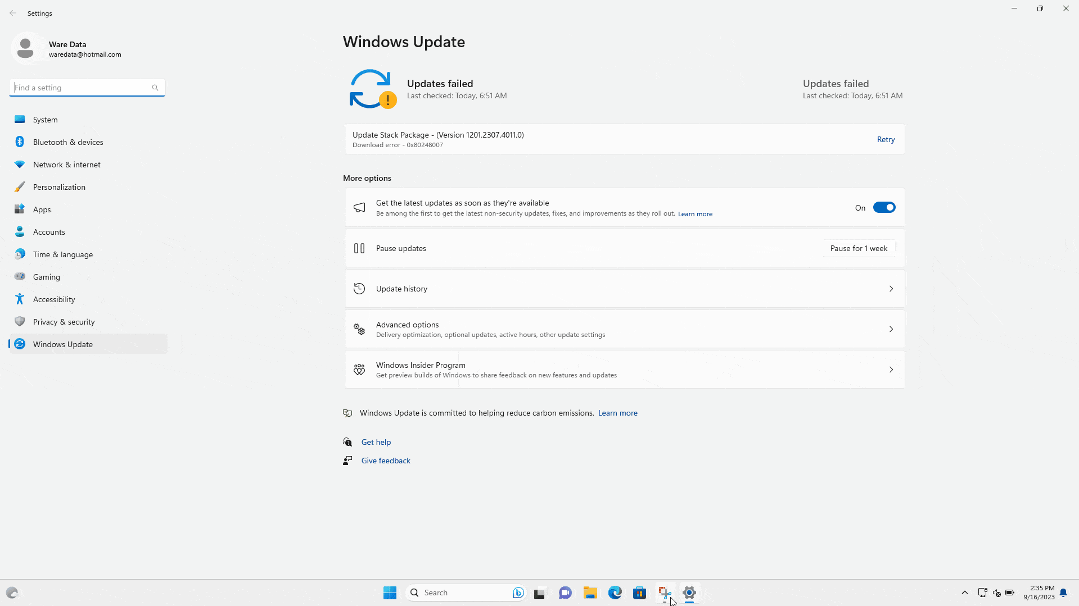1079x606 pixels.
Task: Open the notifications bell
Action: coord(1063,593)
